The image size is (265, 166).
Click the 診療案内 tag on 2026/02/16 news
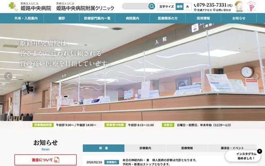(x=111, y=162)
